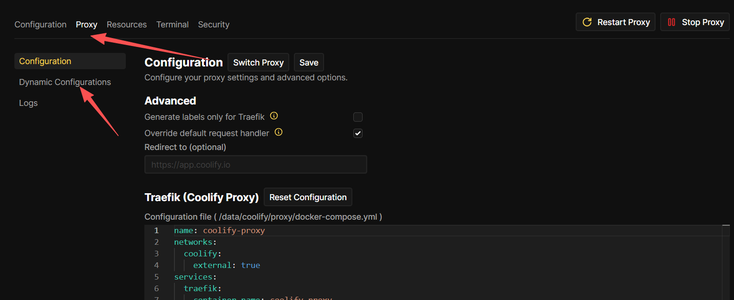
Task: Click the Save button
Action: click(x=309, y=63)
